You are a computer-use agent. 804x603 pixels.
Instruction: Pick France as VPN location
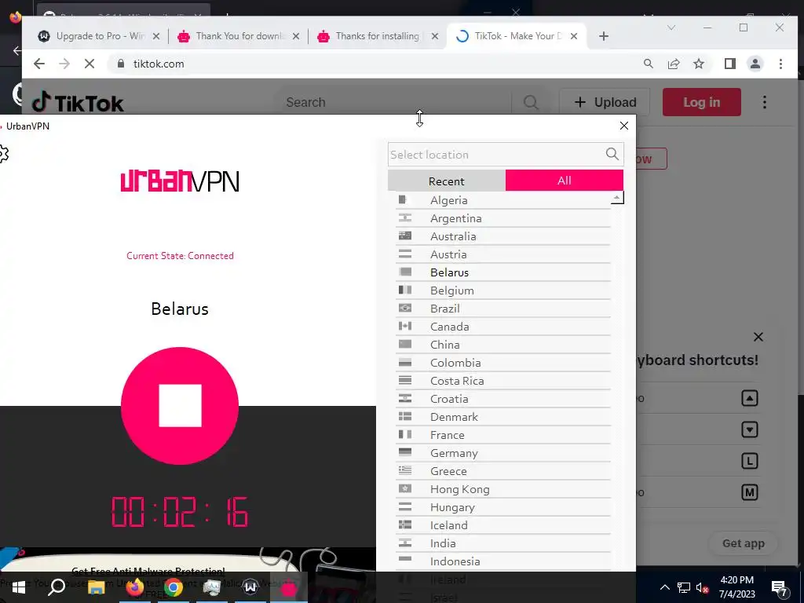pos(503,435)
